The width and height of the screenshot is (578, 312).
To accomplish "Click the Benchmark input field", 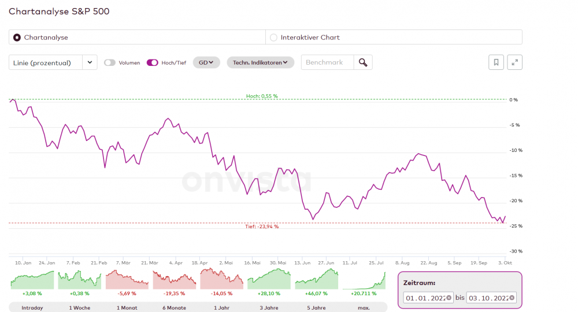I will pos(327,62).
